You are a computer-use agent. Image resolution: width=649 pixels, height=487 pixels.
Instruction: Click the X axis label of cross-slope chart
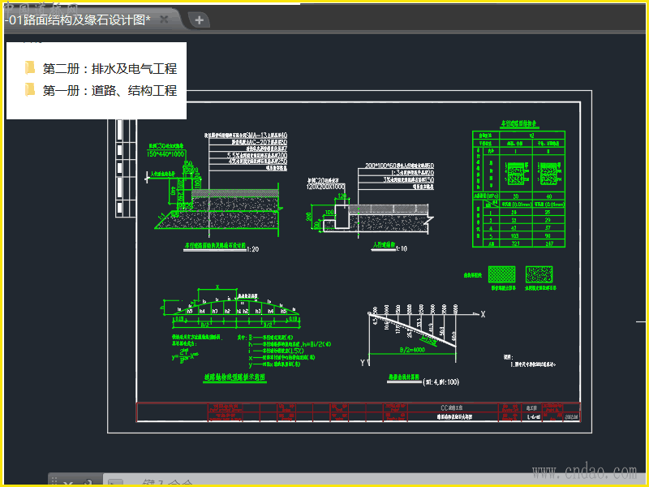click(483, 314)
